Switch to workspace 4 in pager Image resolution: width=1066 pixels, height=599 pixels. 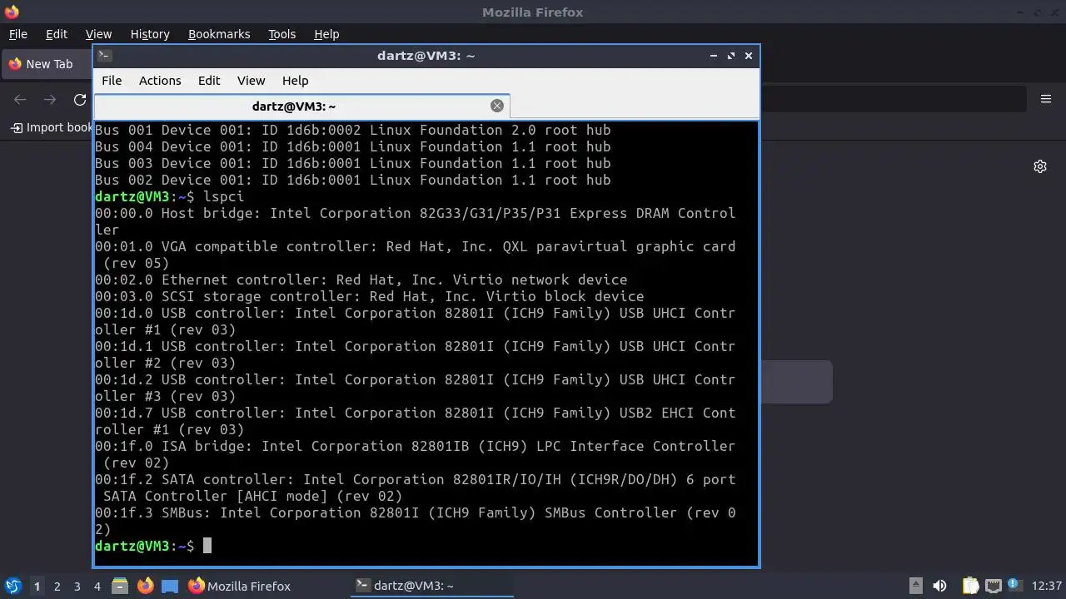click(97, 586)
